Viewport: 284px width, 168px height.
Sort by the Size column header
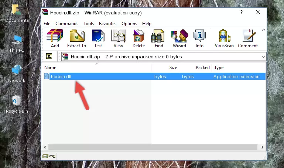point(165,68)
